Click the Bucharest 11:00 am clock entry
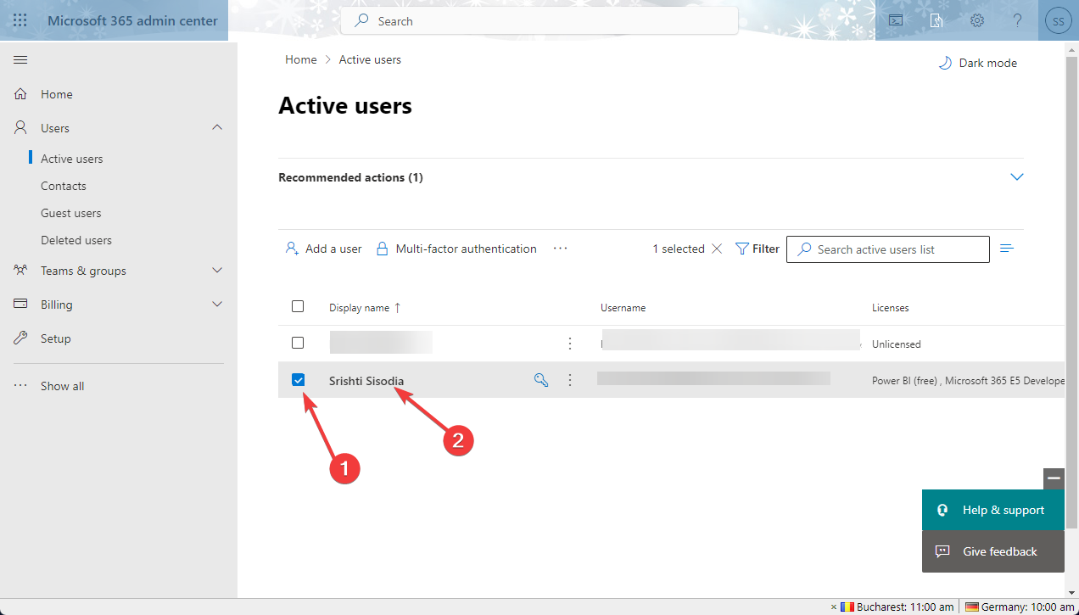Viewport: 1079px width, 615px height. (897, 607)
